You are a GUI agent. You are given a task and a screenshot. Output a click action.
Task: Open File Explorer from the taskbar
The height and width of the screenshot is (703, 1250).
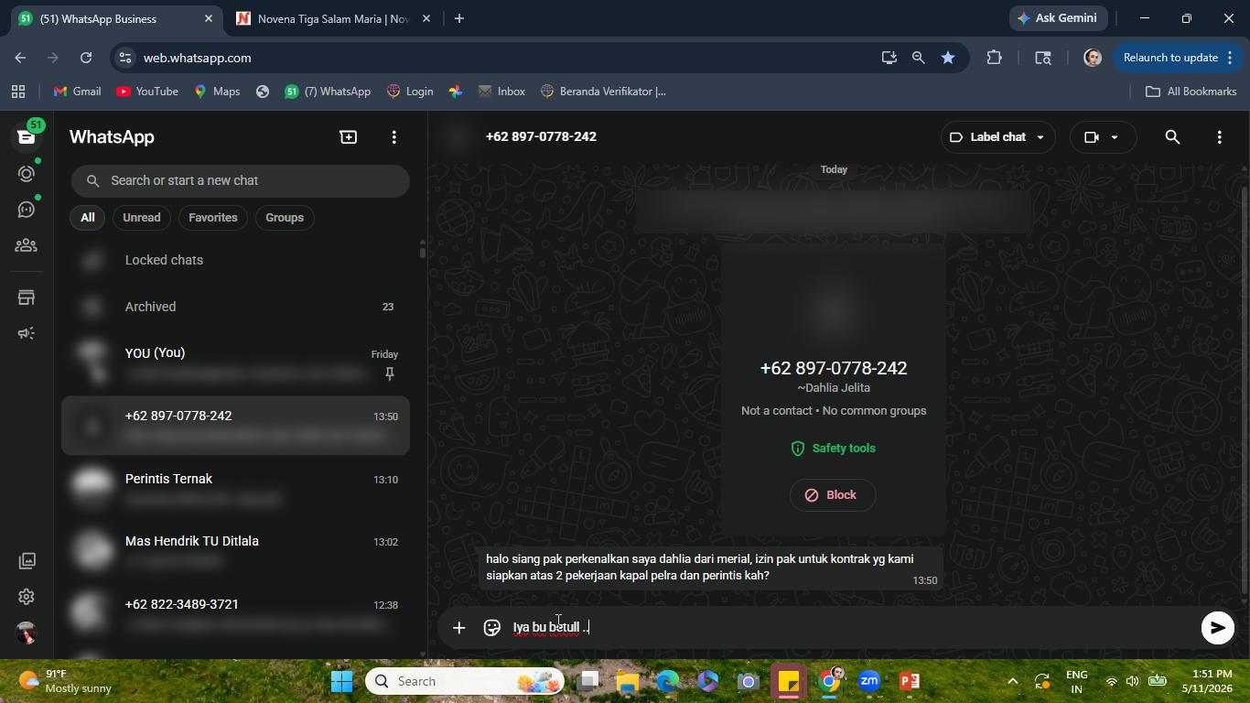pos(627,681)
